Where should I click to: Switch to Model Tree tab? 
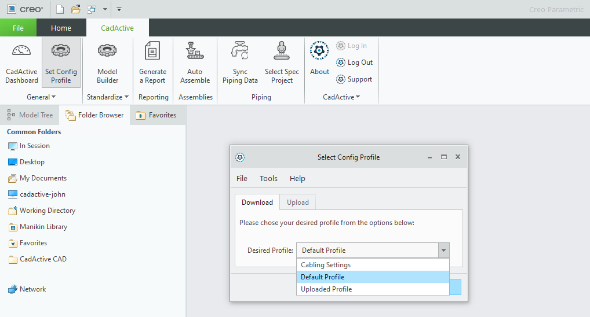click(30, 115)
